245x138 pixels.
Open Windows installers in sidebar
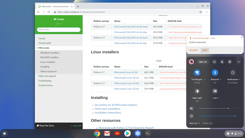click(x=50, y=53)
